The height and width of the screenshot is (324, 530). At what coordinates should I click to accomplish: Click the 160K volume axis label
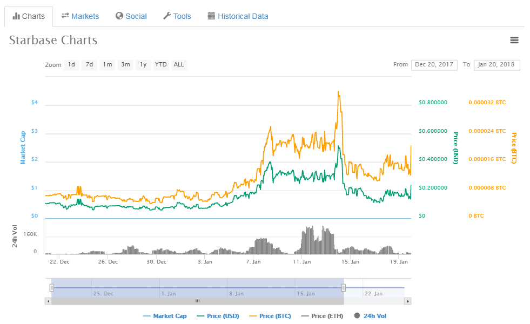[30, 234]
